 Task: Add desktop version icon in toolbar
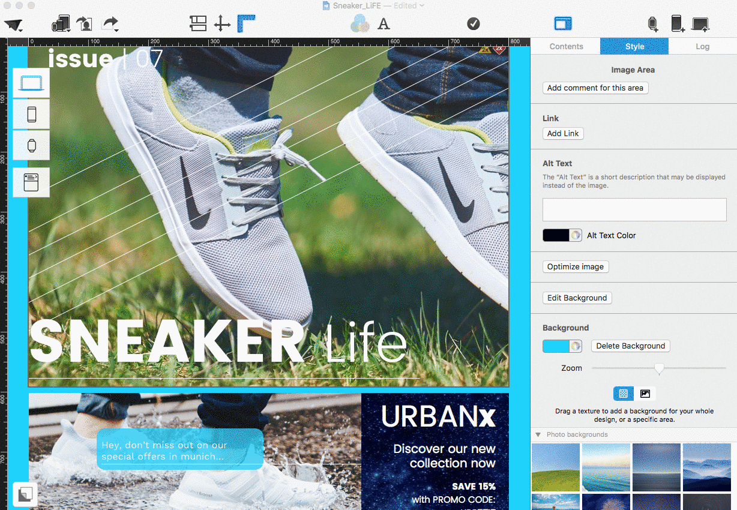pyautogui.click(x=700, y=24)
